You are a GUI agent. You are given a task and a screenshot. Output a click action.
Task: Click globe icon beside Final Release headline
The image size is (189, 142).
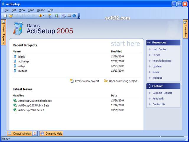(x=15, y=101)
